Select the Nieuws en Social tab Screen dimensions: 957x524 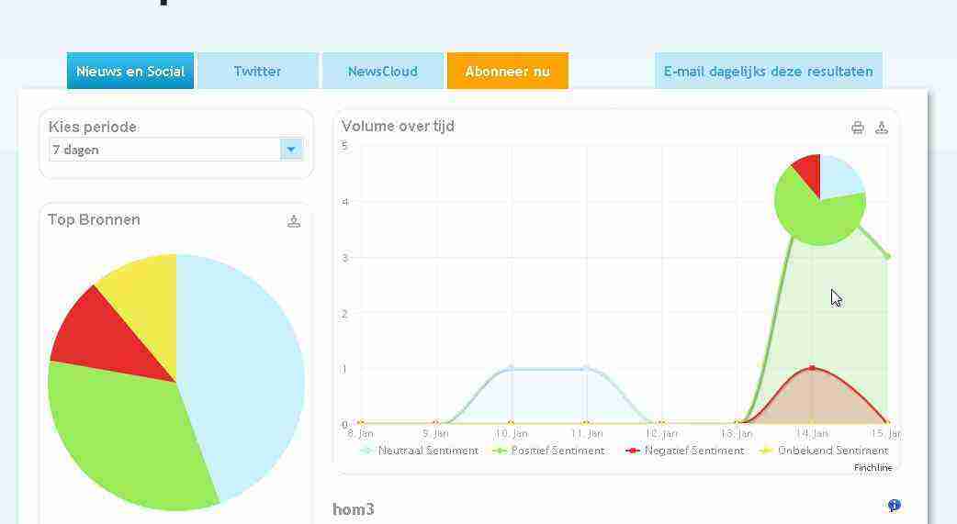coord(130,72)
